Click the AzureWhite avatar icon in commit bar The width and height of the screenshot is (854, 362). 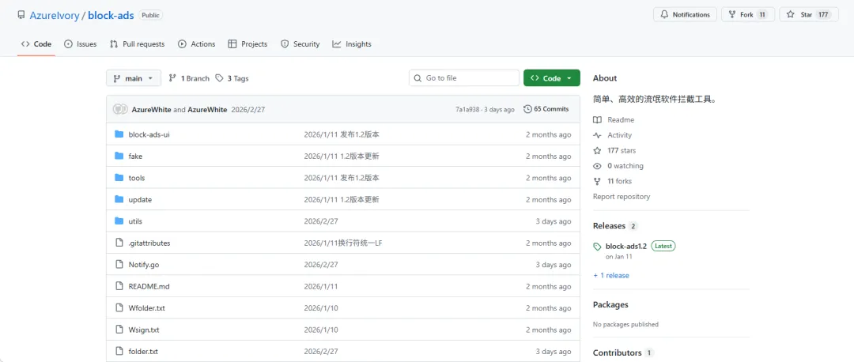coord(120,109)
